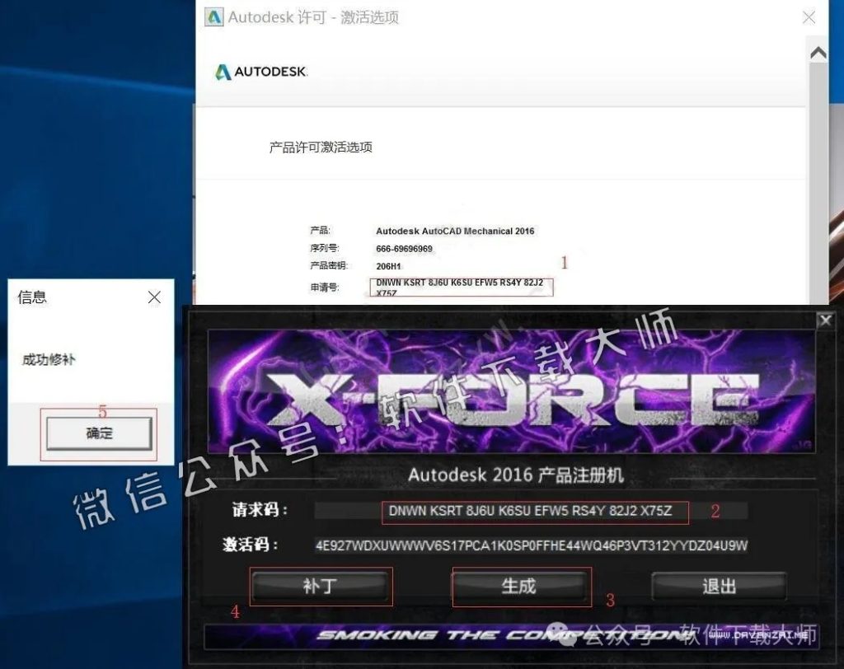The image size is (844, 669).
Task: Click the Autodesk logo in the title bar
Action: (215, 16)
